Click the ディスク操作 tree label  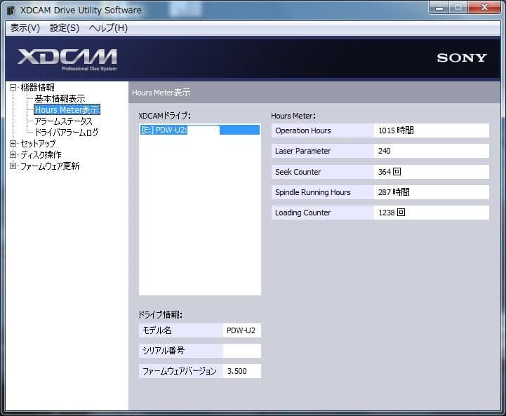coord(41,155)
